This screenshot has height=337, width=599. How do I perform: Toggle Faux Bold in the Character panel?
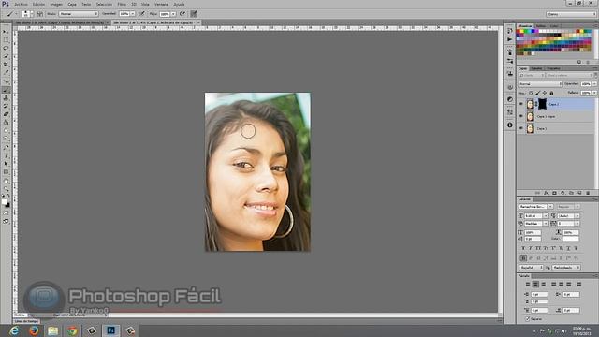[x=523, y=248]
